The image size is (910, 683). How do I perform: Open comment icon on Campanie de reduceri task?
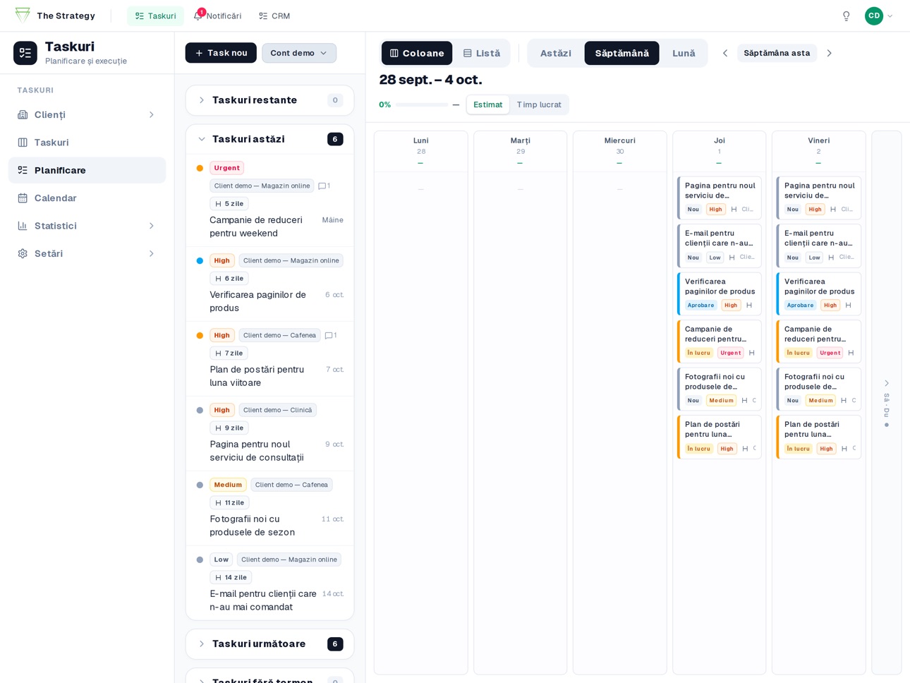322,186
